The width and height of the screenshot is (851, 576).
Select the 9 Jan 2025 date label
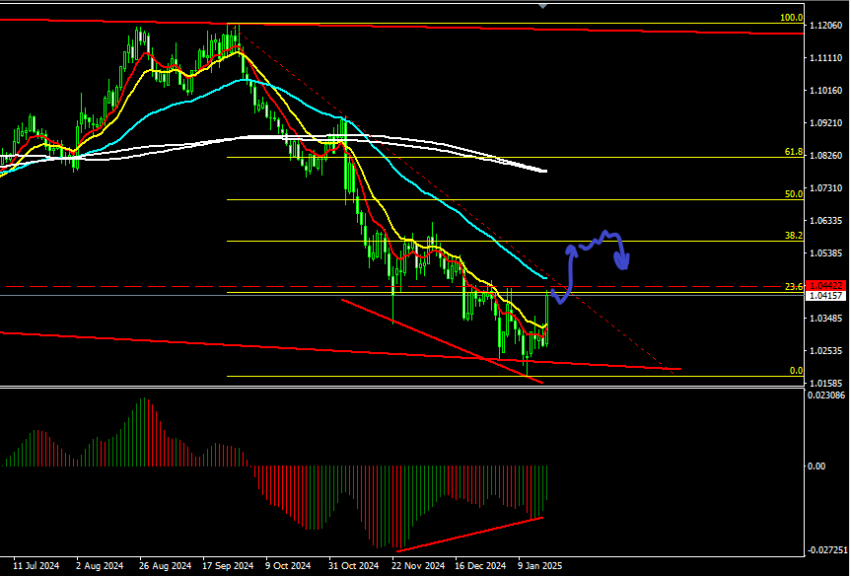[x=540, y=566]
